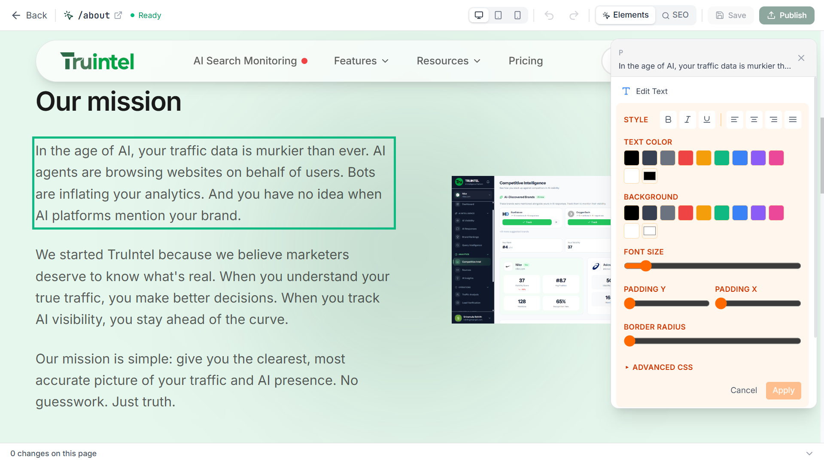Select AI Search Monitoring nav item
Screen dimensions: 824x463
[x=246, y=61]
